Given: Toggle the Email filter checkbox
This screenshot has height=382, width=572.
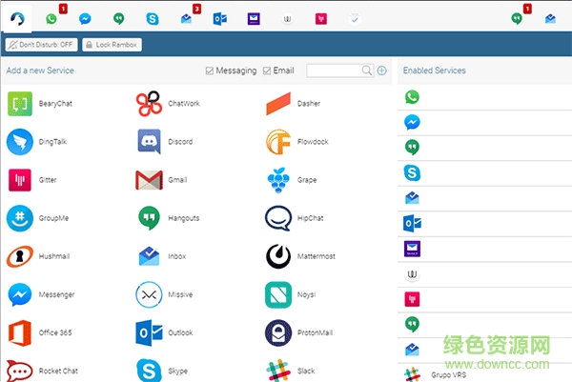Looking at the screenshot, I should tap(267, 70).
